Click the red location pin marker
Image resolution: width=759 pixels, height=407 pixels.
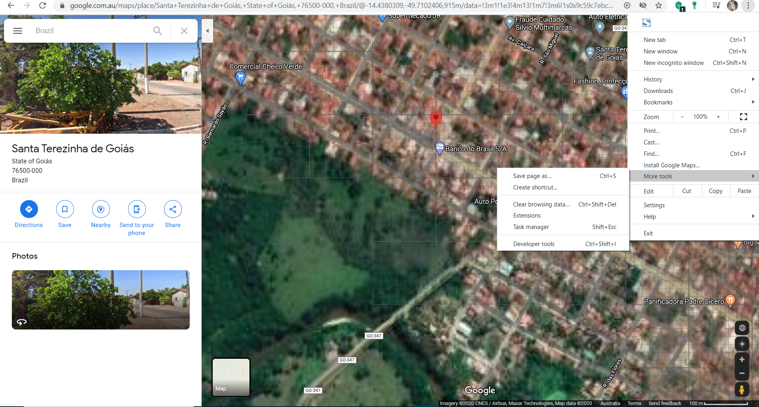(436, 119)
